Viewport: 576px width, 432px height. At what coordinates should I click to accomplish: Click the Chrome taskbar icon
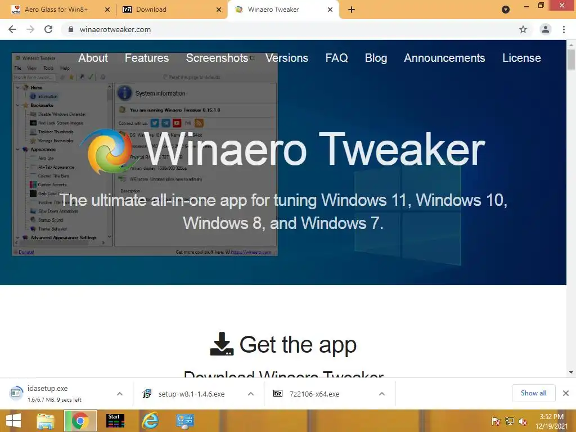pyautogui.click(x=80, y=421)
